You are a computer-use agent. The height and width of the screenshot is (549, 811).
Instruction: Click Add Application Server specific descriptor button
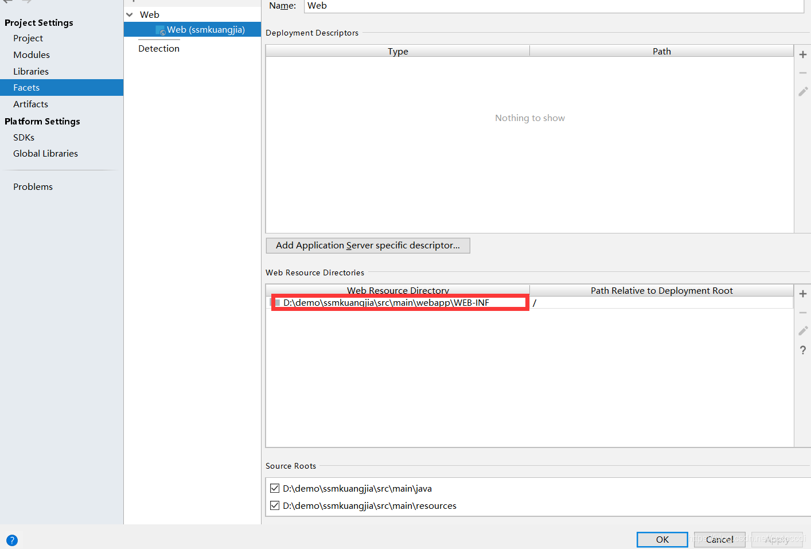click(x=368, y=246)
